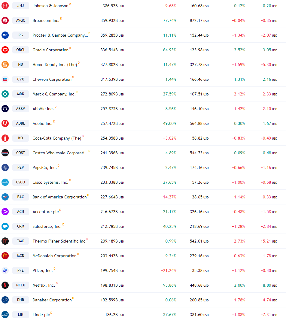Click Adobe price 564.88 USD

(x=199, y=123)
